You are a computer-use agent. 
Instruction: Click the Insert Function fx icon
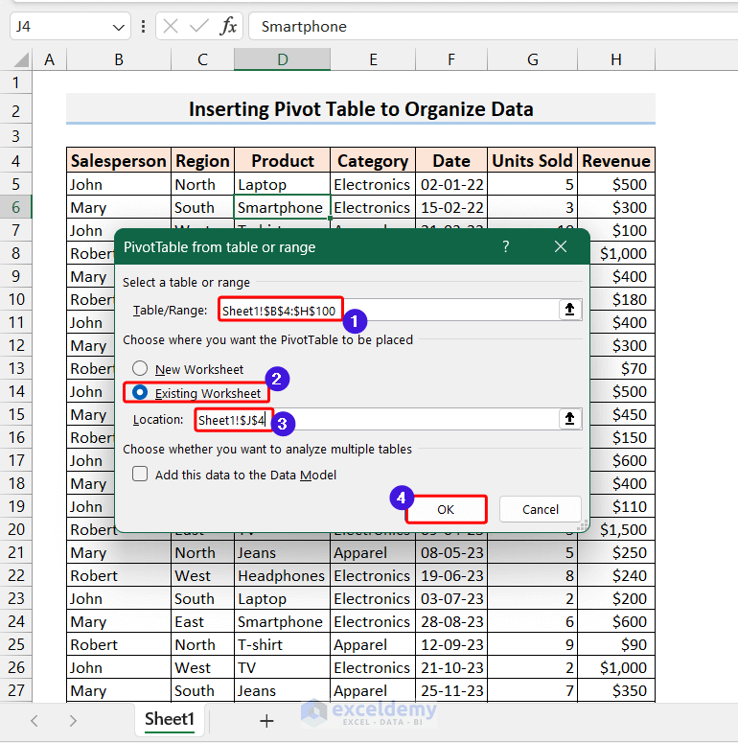[228, 27]
